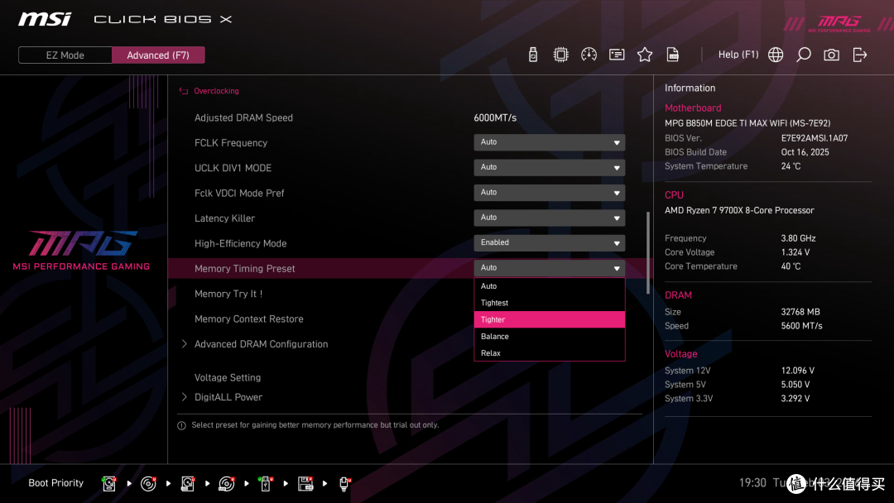This screenshot has width=894, height=503.
Task: Click the settings list vertical scrollbar
Action: (647, 253)
